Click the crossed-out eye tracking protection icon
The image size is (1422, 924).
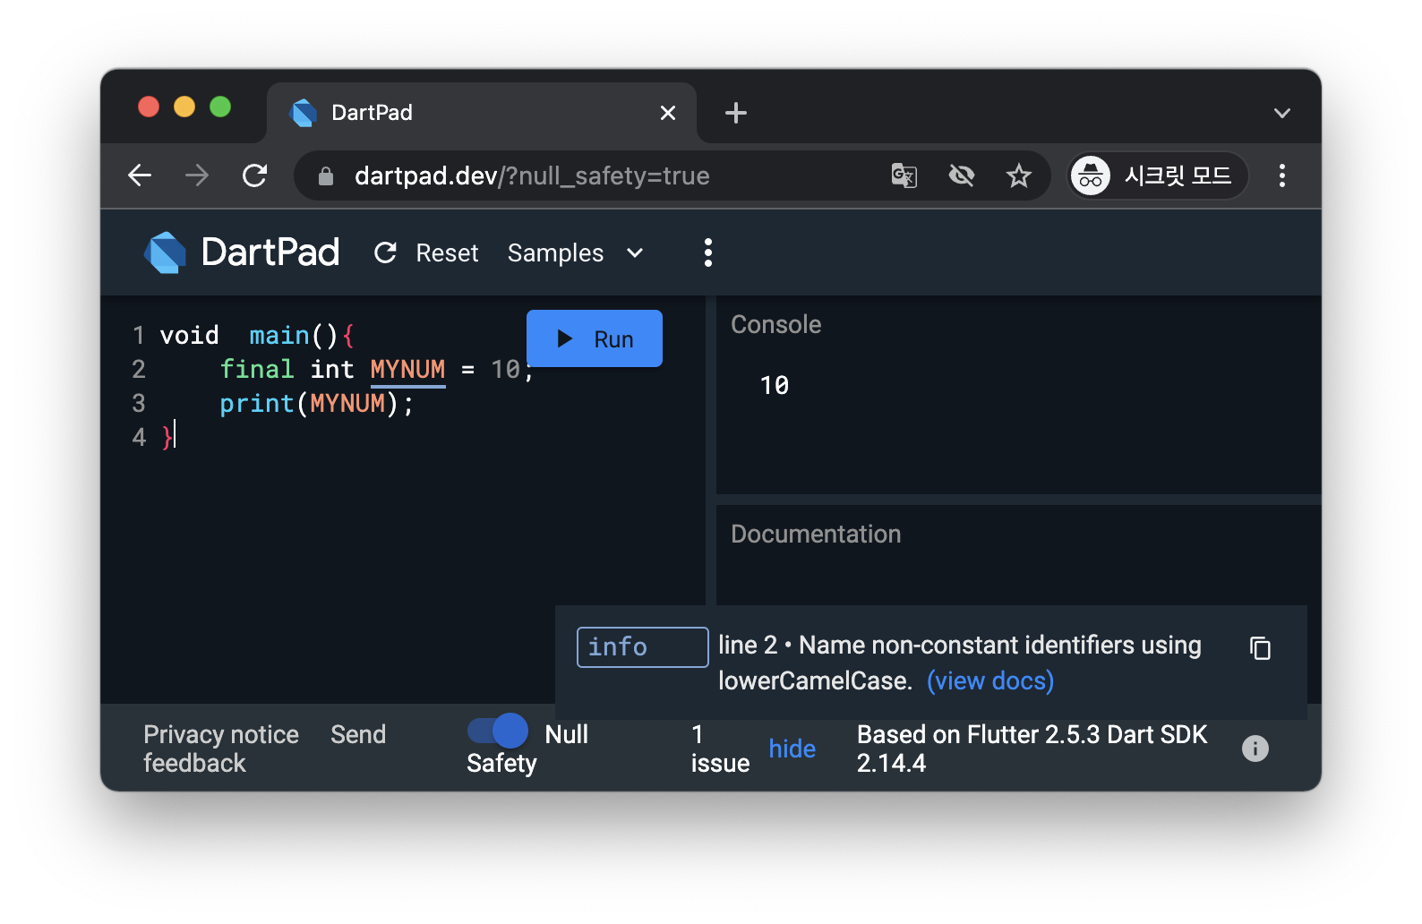click(962, 175)
